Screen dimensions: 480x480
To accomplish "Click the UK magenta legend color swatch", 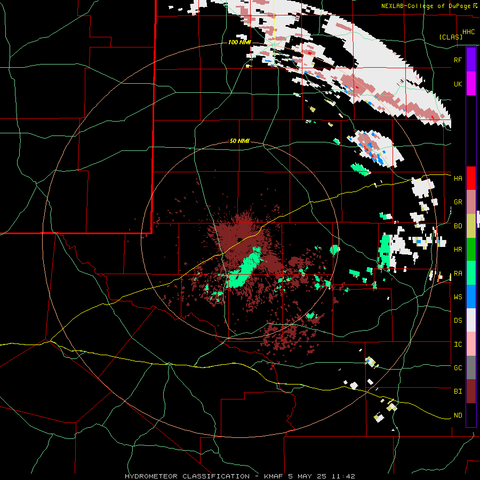I will [x=471, y=84].
